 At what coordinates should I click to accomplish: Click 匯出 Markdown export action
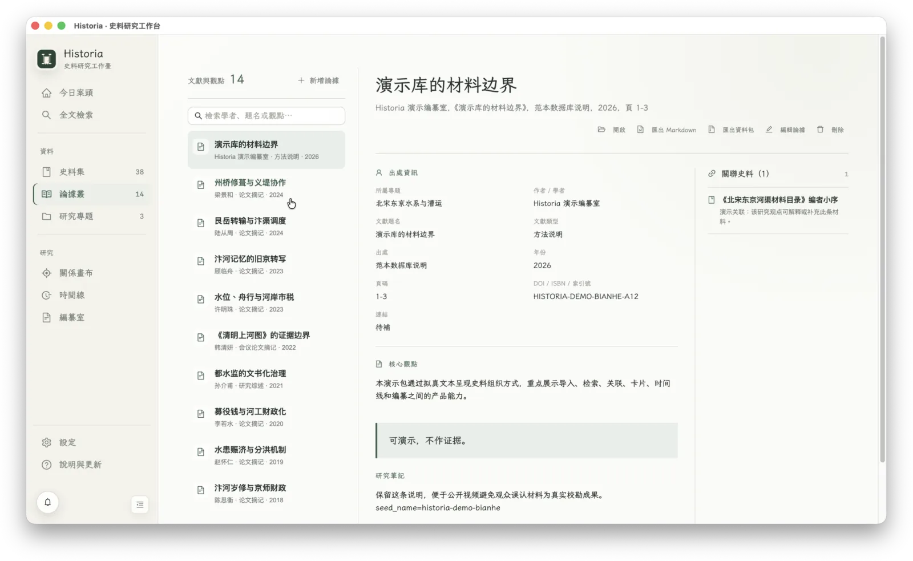click(666, 130)
